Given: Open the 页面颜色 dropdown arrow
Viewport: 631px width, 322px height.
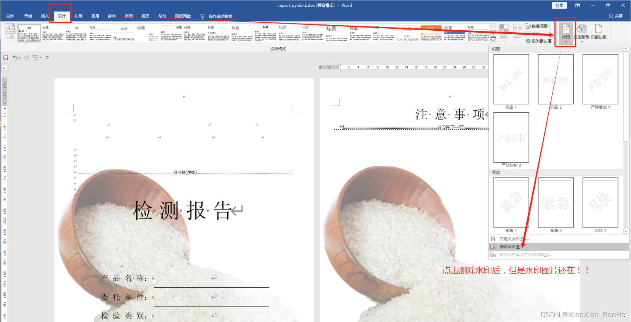Looking at the screenshot, I should pos(582,42).
